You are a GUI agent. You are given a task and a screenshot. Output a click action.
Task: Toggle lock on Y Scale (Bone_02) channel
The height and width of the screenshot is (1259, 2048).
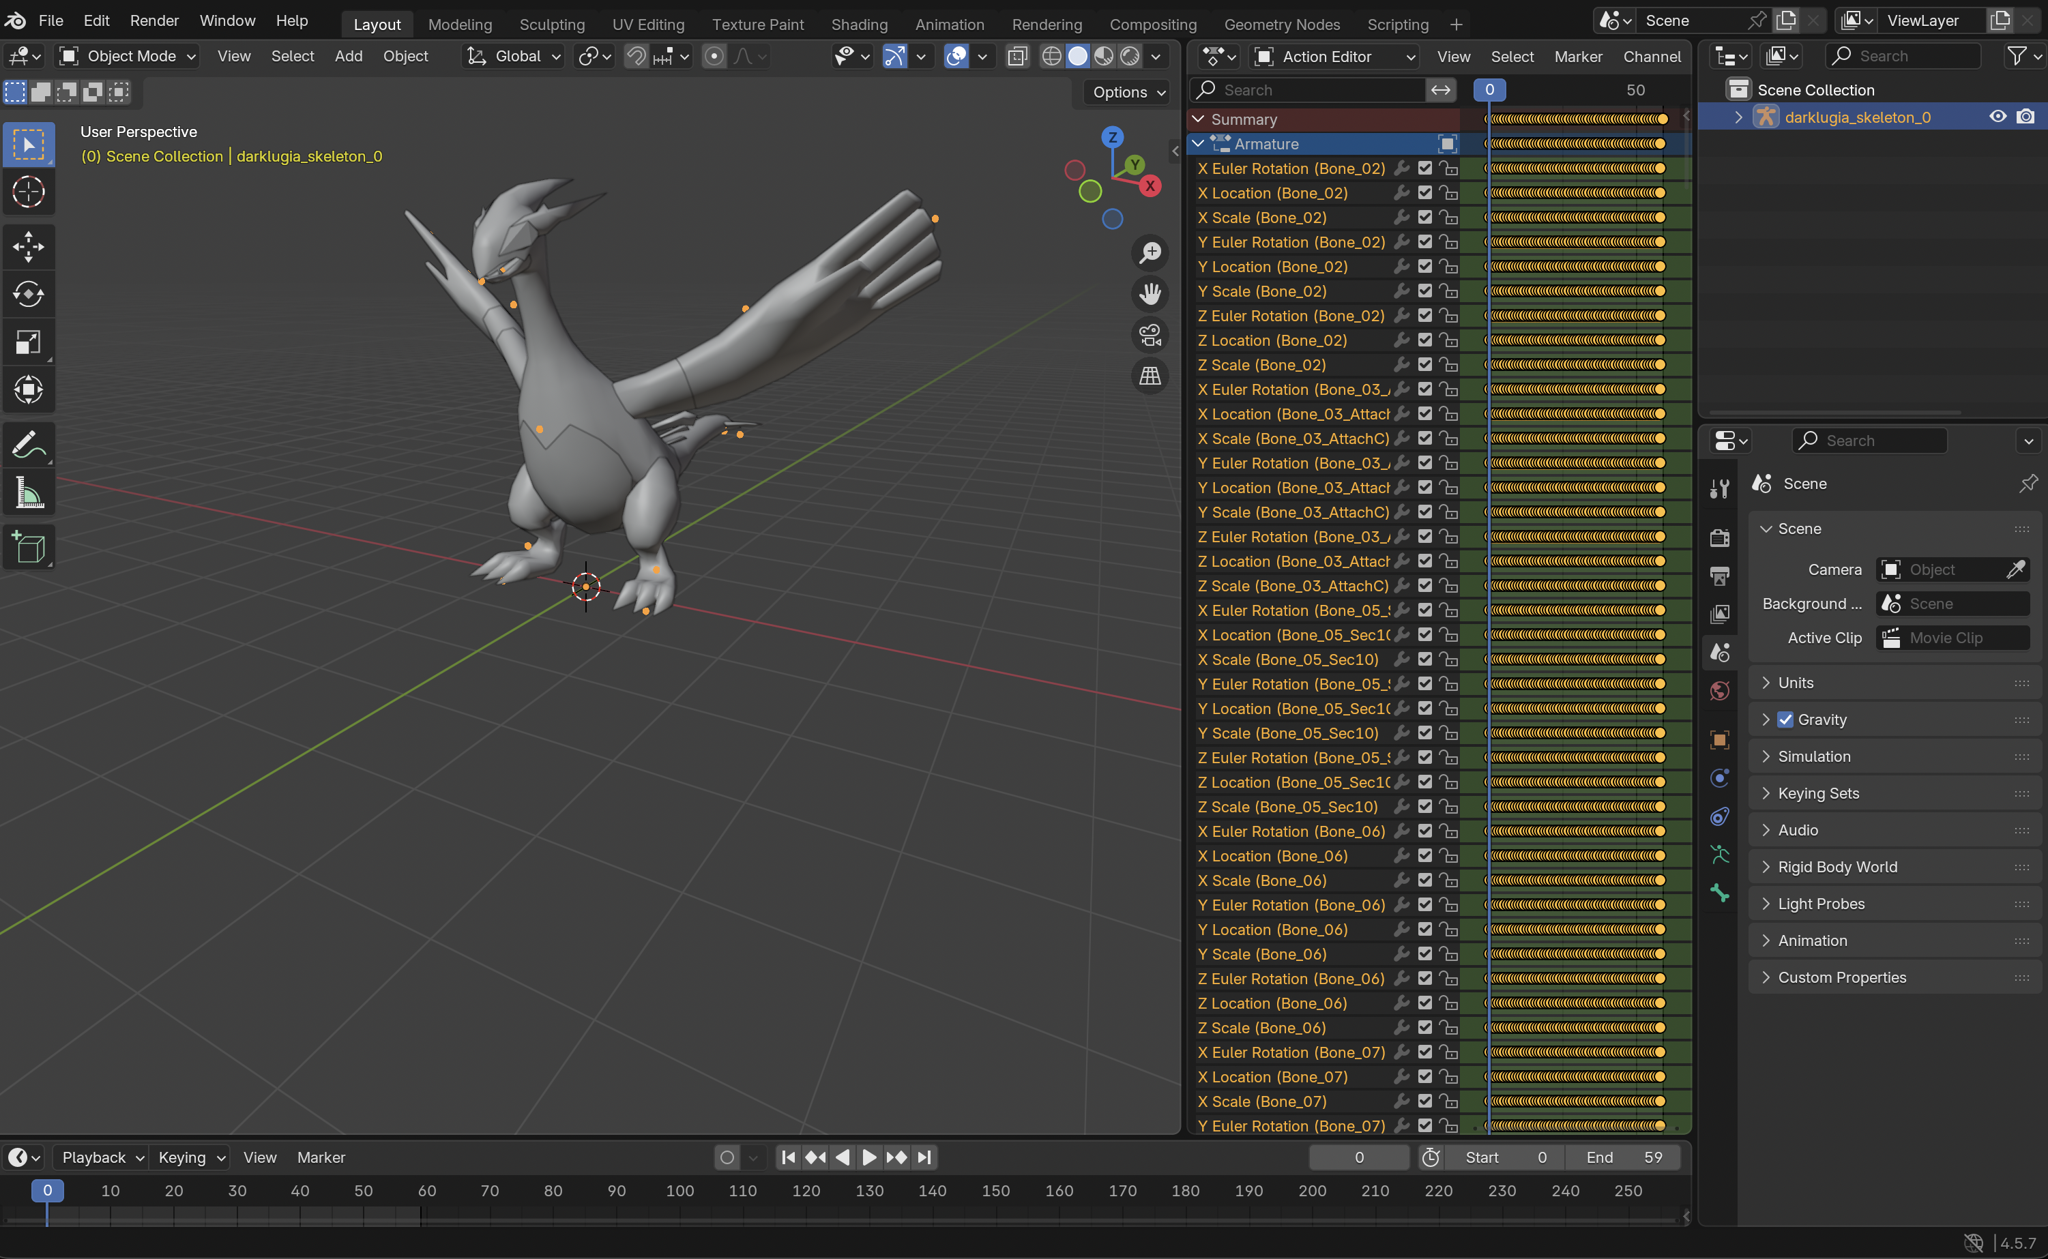click(1449, 291)
